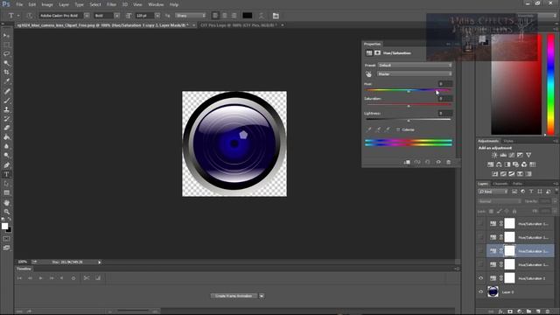
Task: Show the selected highlighted Hue/Saturation layer
Action: click(x=480, y=251)
